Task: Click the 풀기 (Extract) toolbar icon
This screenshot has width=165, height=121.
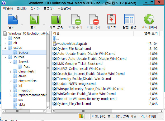Action: (x=35, y=19)
